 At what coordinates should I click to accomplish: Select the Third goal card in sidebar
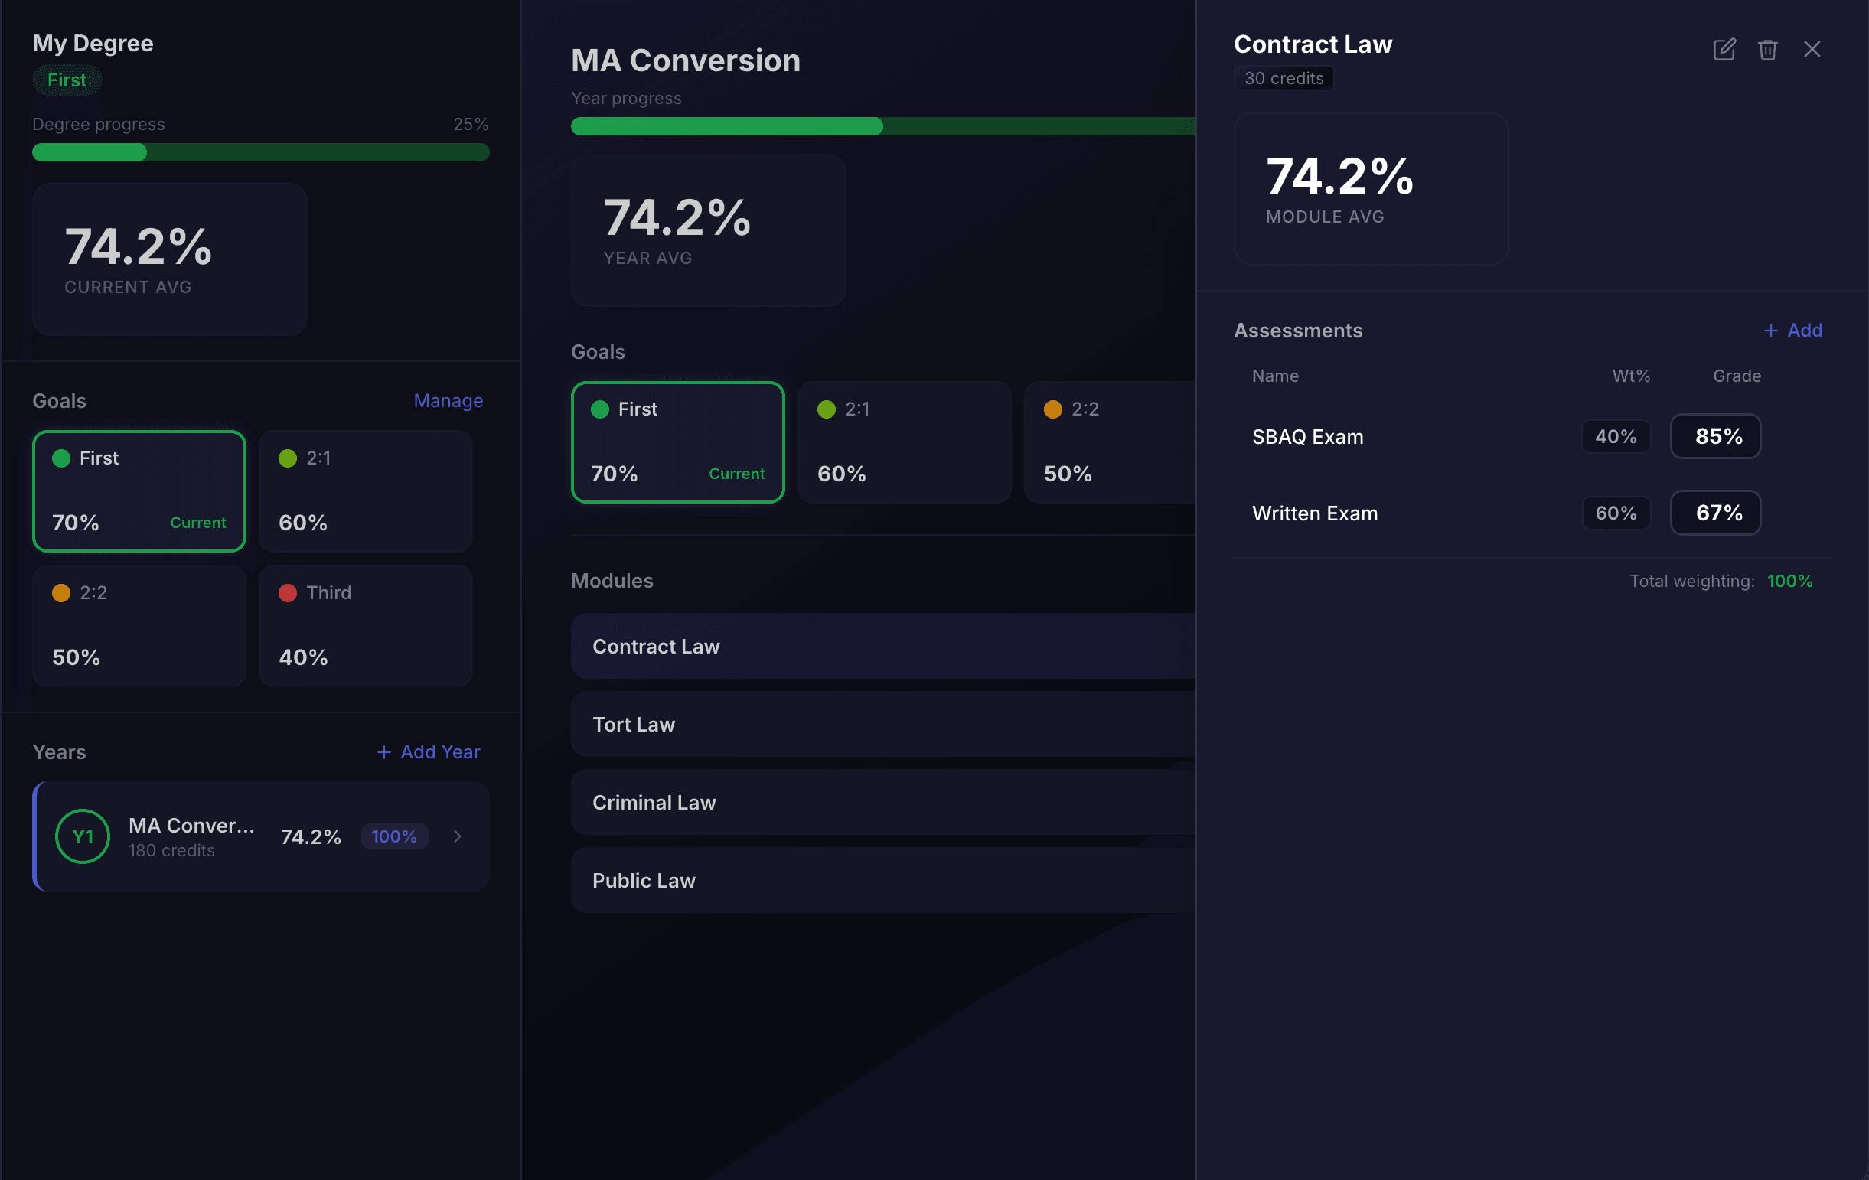point(366,625)
